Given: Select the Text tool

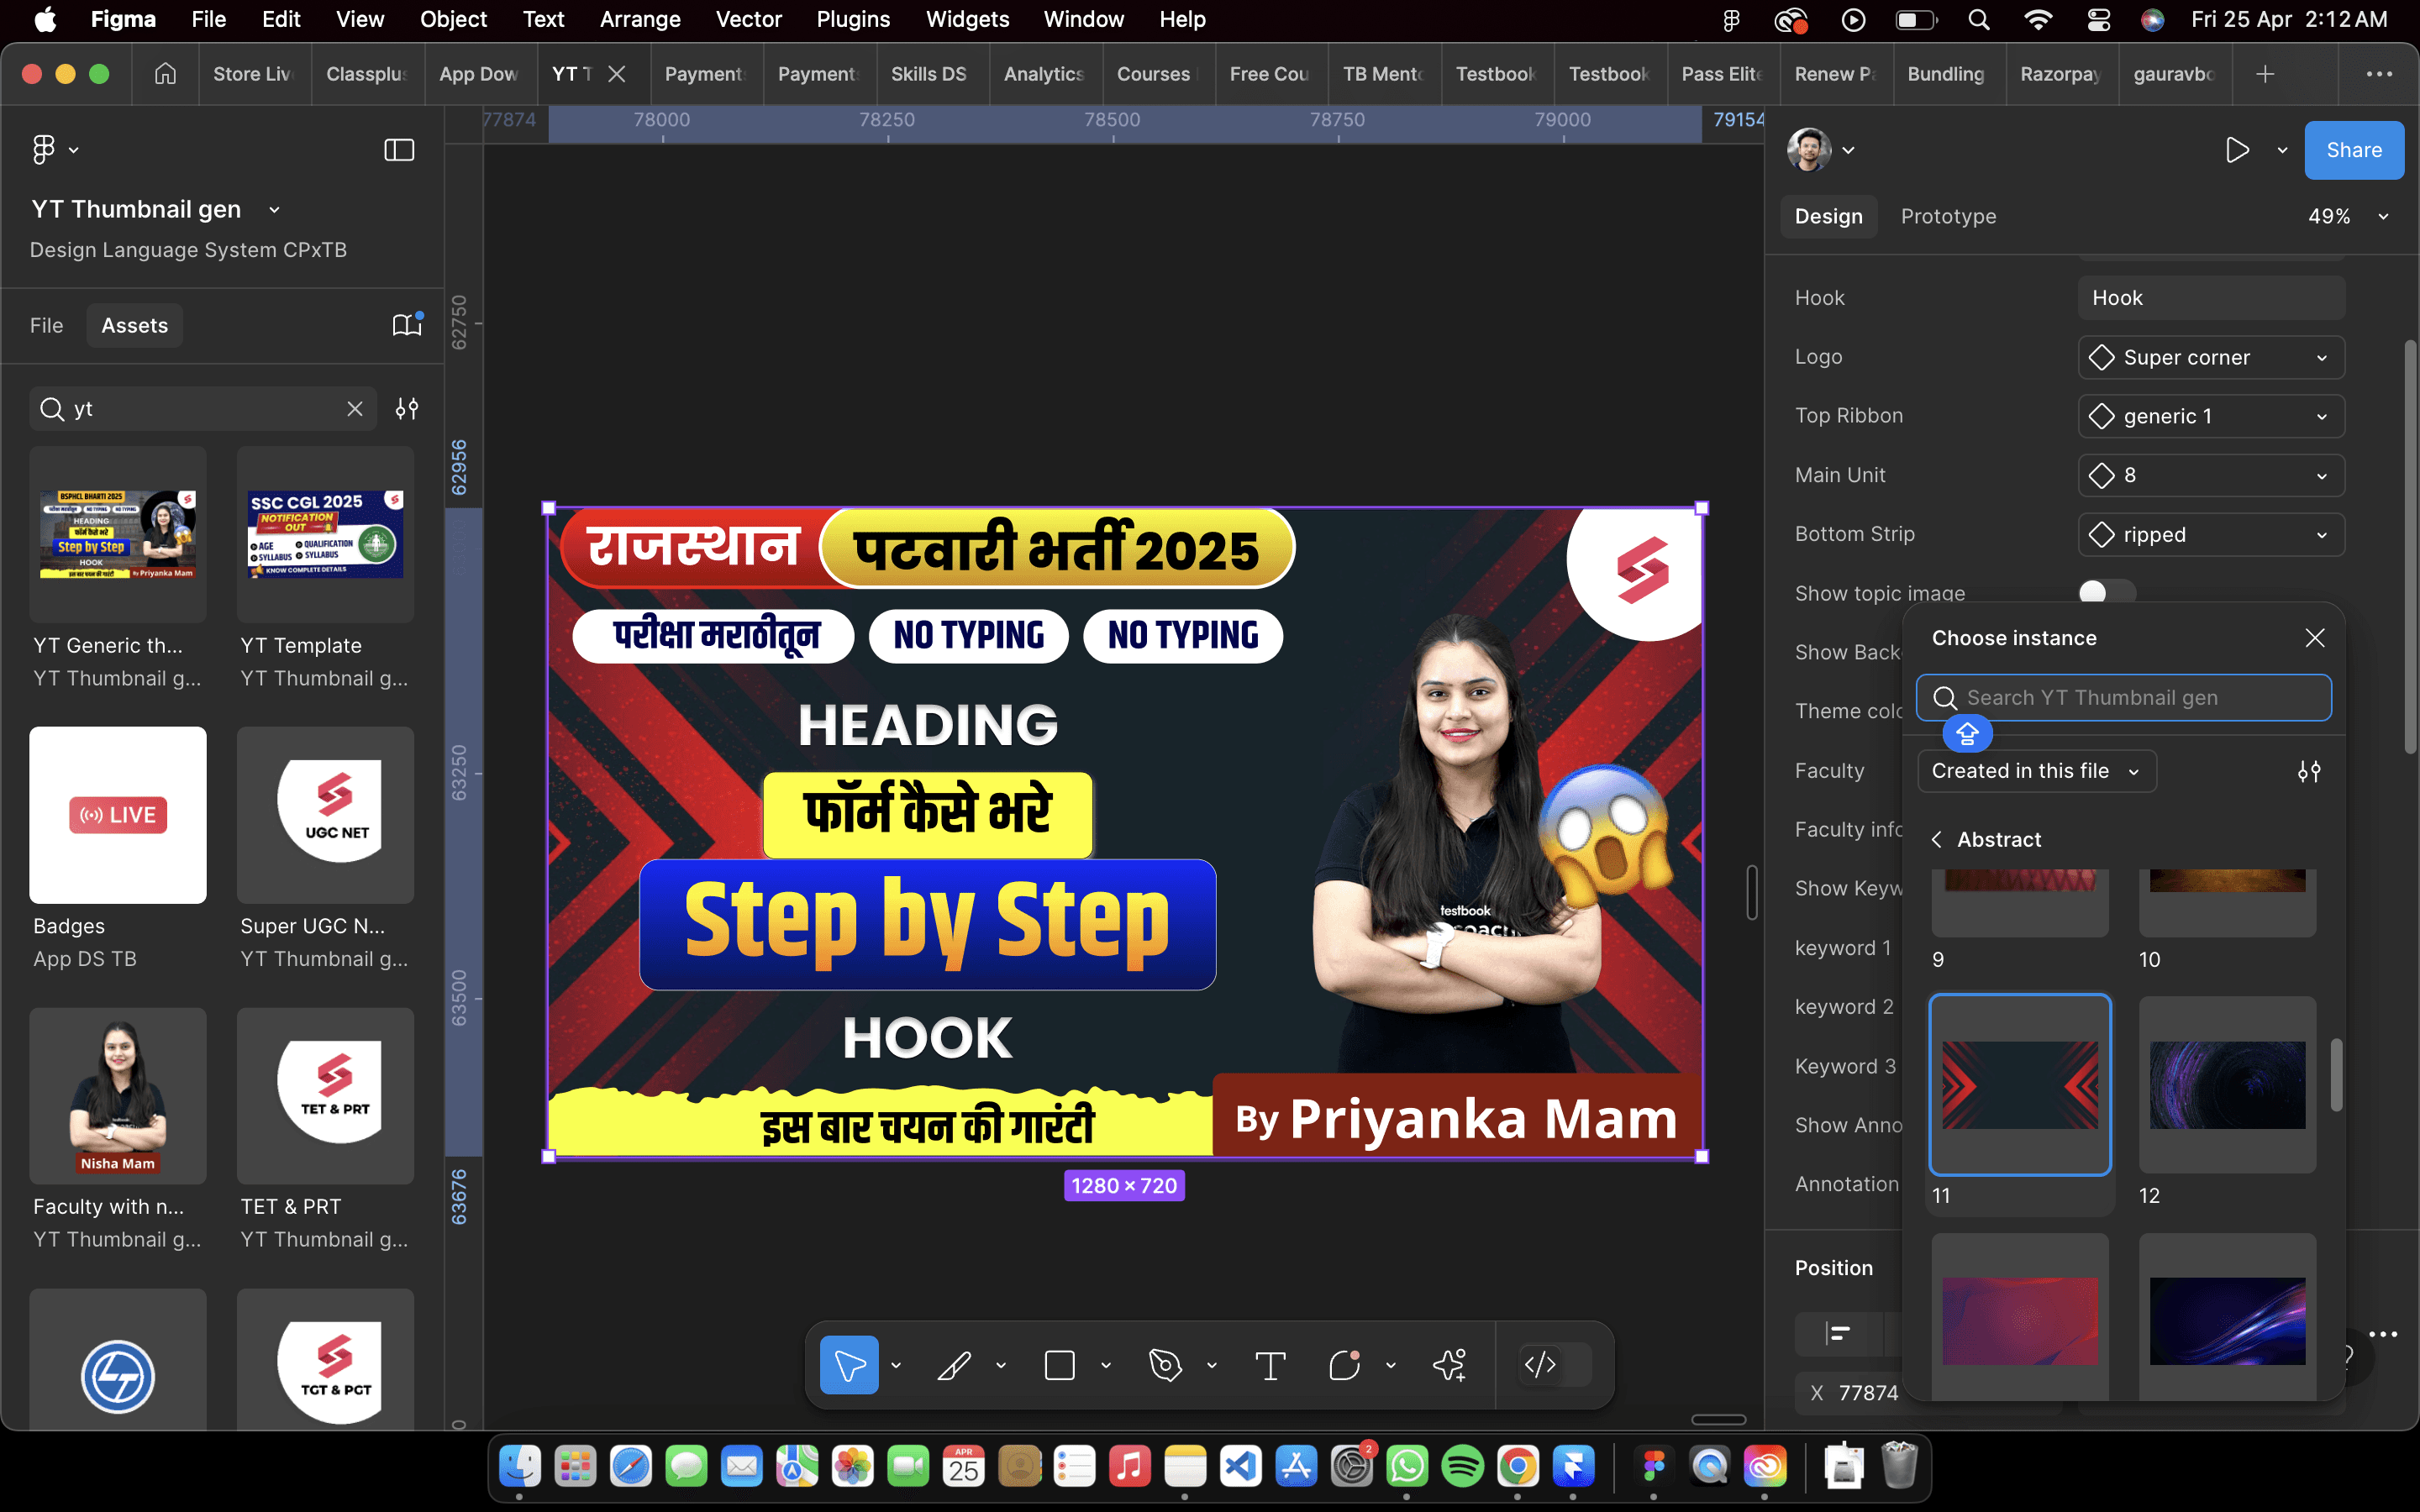Looking at the screenshot, I should [x=1270, y=1365].
